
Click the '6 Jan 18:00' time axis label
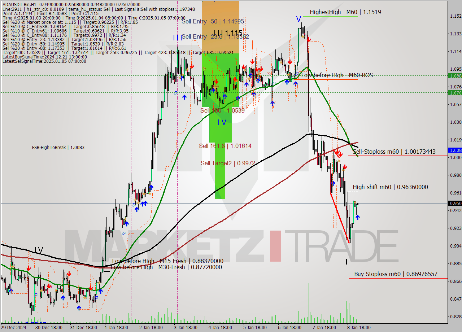tap(290, 328)
